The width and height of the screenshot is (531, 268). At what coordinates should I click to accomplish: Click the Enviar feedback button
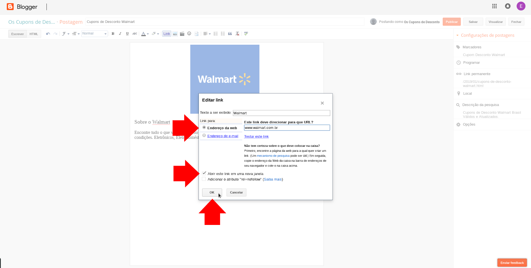pos(512,263)
